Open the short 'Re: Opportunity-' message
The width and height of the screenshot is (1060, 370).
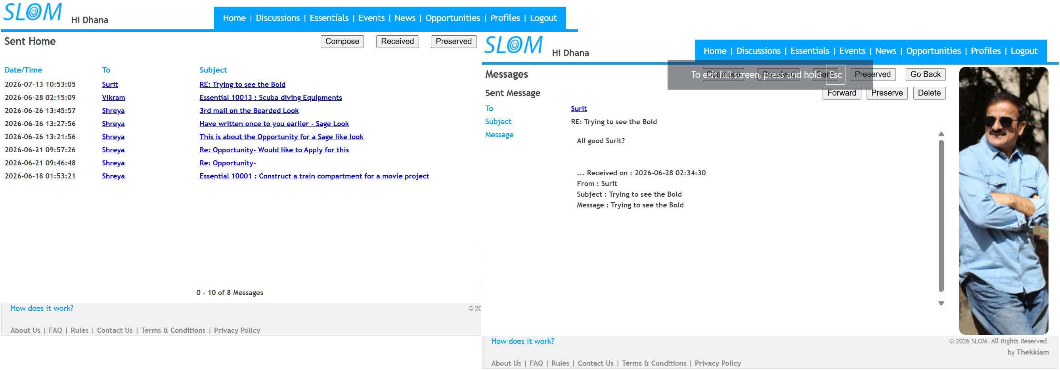tap(228, 163)
